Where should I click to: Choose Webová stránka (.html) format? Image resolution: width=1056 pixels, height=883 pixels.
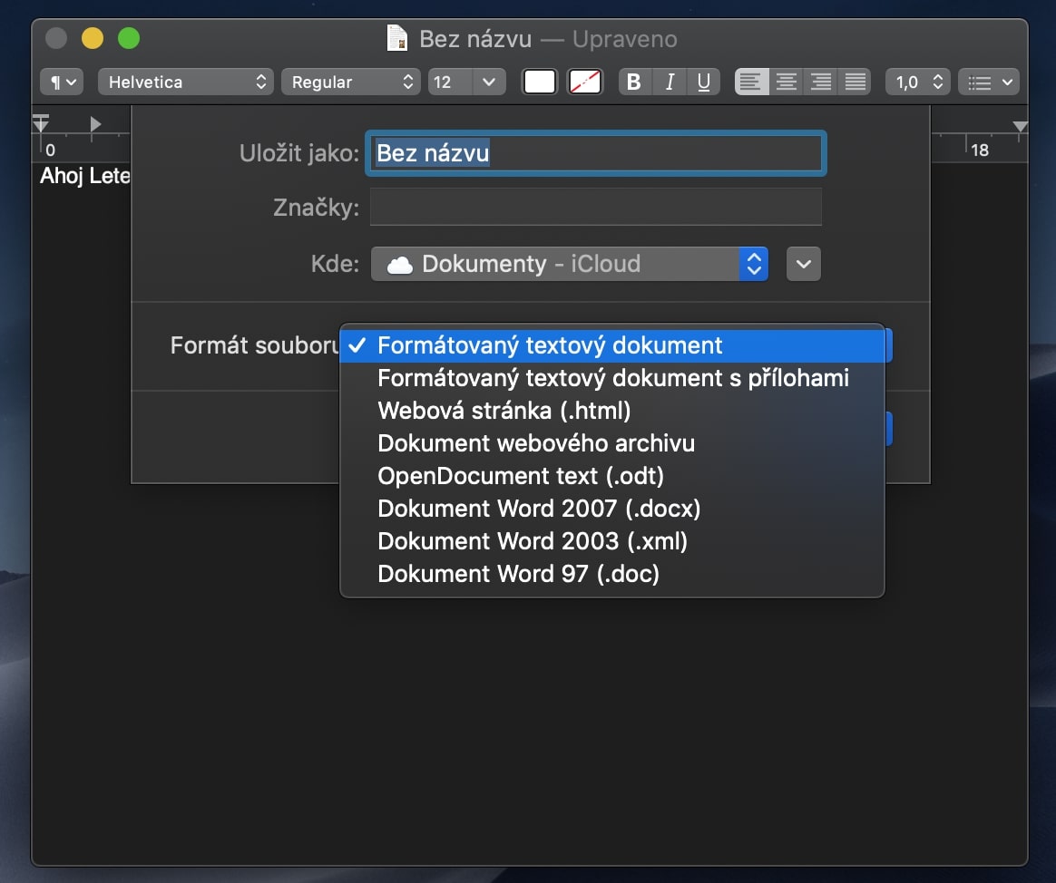[x=504, y=411]
